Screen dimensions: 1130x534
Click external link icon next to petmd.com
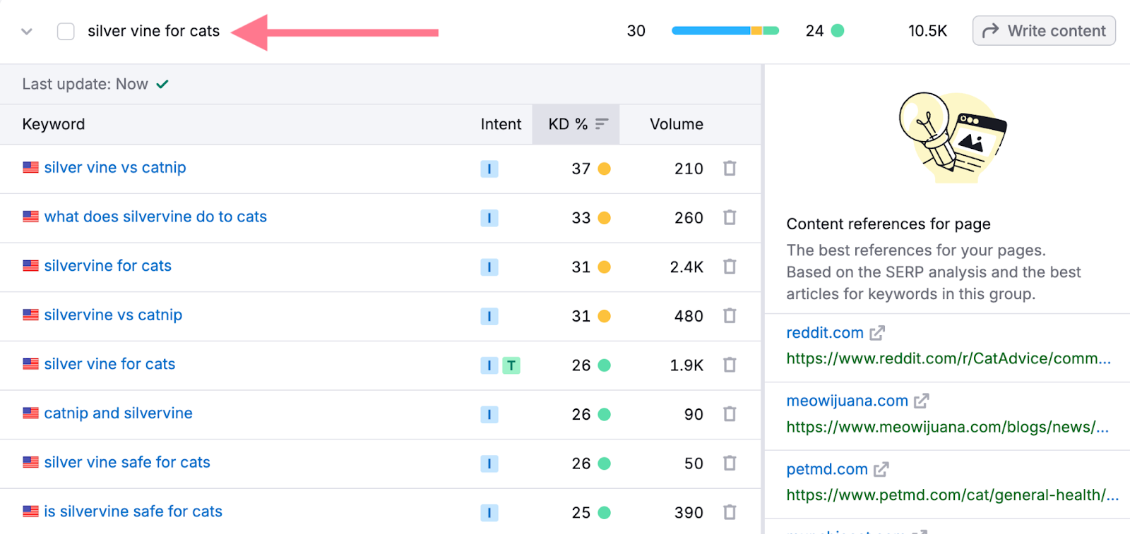881,470
